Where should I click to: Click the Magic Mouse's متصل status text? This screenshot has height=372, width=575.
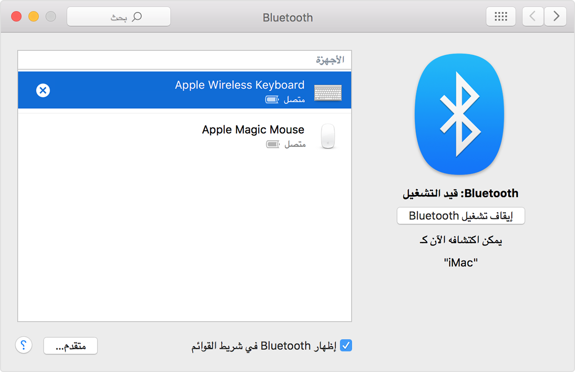coord(295,144)
